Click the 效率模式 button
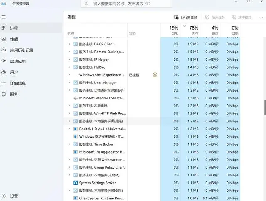 click(x=241, y=17)
